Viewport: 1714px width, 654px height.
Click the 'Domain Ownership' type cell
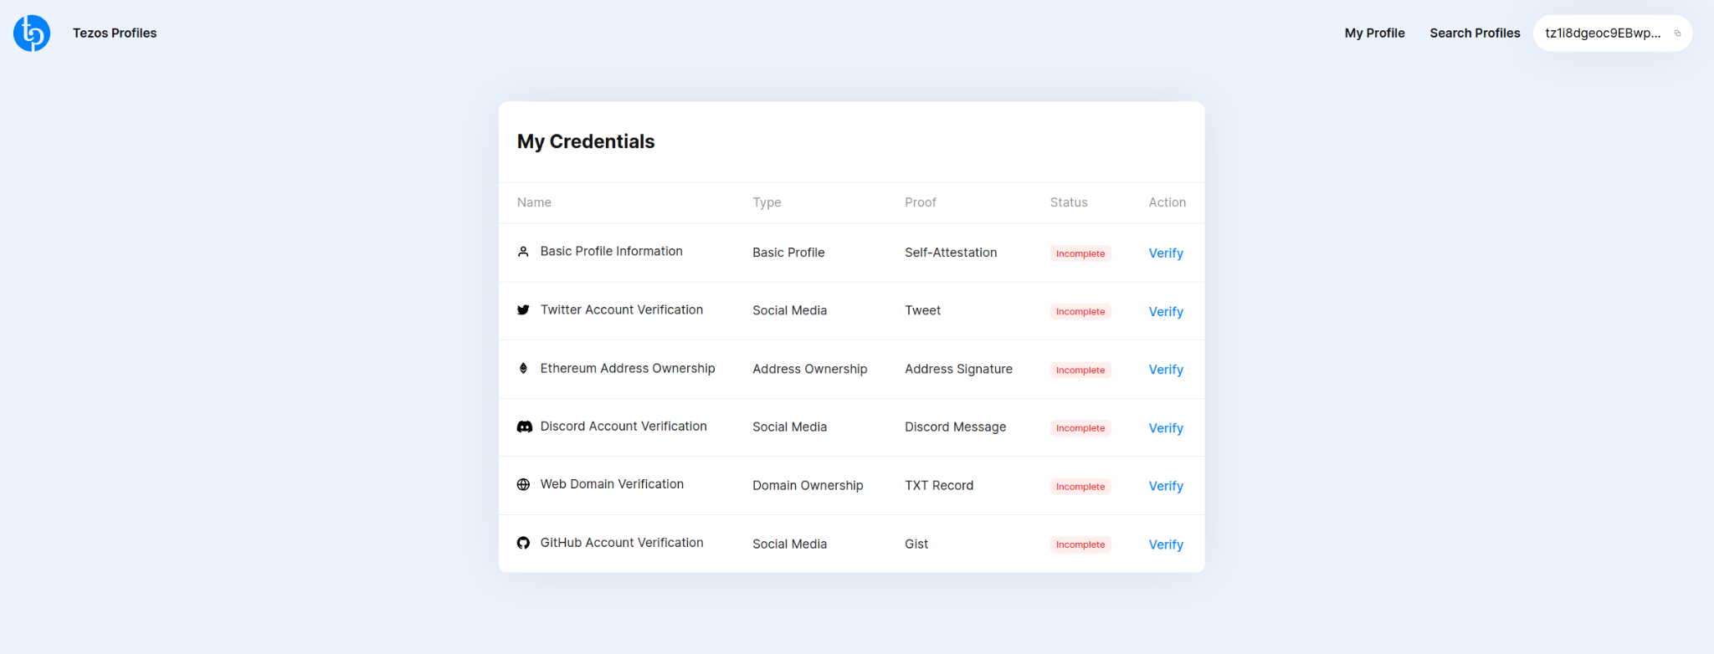point(808,485)
